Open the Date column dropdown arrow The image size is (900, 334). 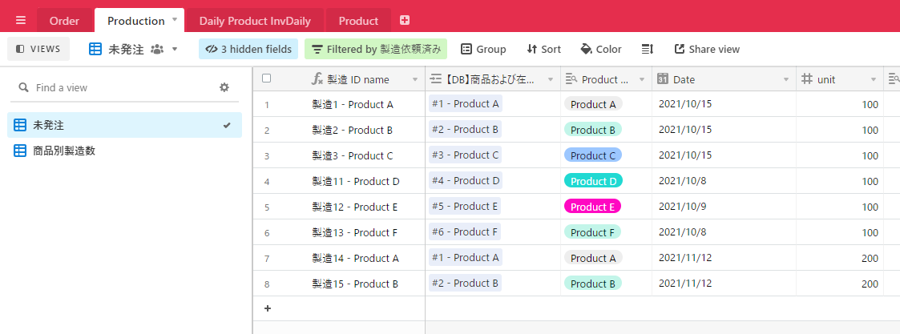coord(785,80)
